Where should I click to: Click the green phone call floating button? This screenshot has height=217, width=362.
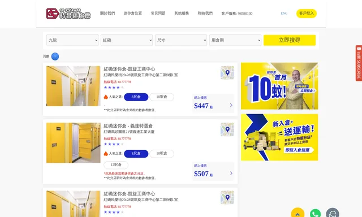(x=315, y=214)
